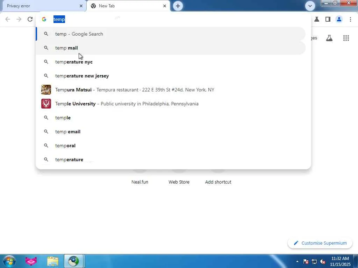This screenshot has width=358, height=268.
Task: Click the magnifier icon next to 'temple'
Action: [46, 118]
